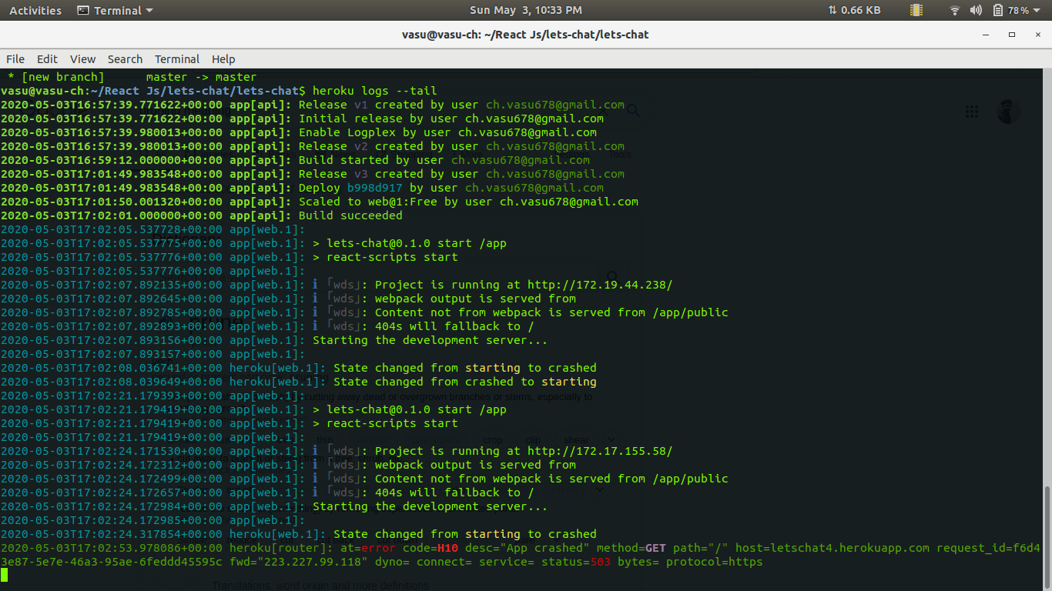This screenshot has width=1052, height=591.
Task: Click the Wi-Fi status icon
Action: pyautogui.click(x=954, y=10)
